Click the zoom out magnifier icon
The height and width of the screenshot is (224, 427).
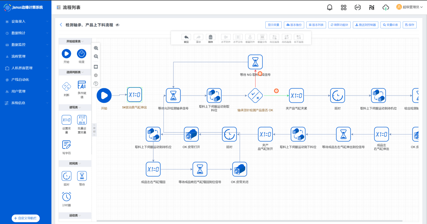[x=96, y=56]
